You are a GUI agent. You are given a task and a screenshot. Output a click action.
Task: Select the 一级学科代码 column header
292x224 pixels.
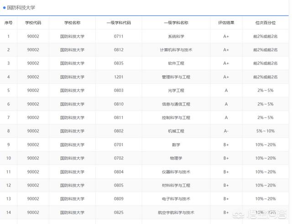[119, 23]
